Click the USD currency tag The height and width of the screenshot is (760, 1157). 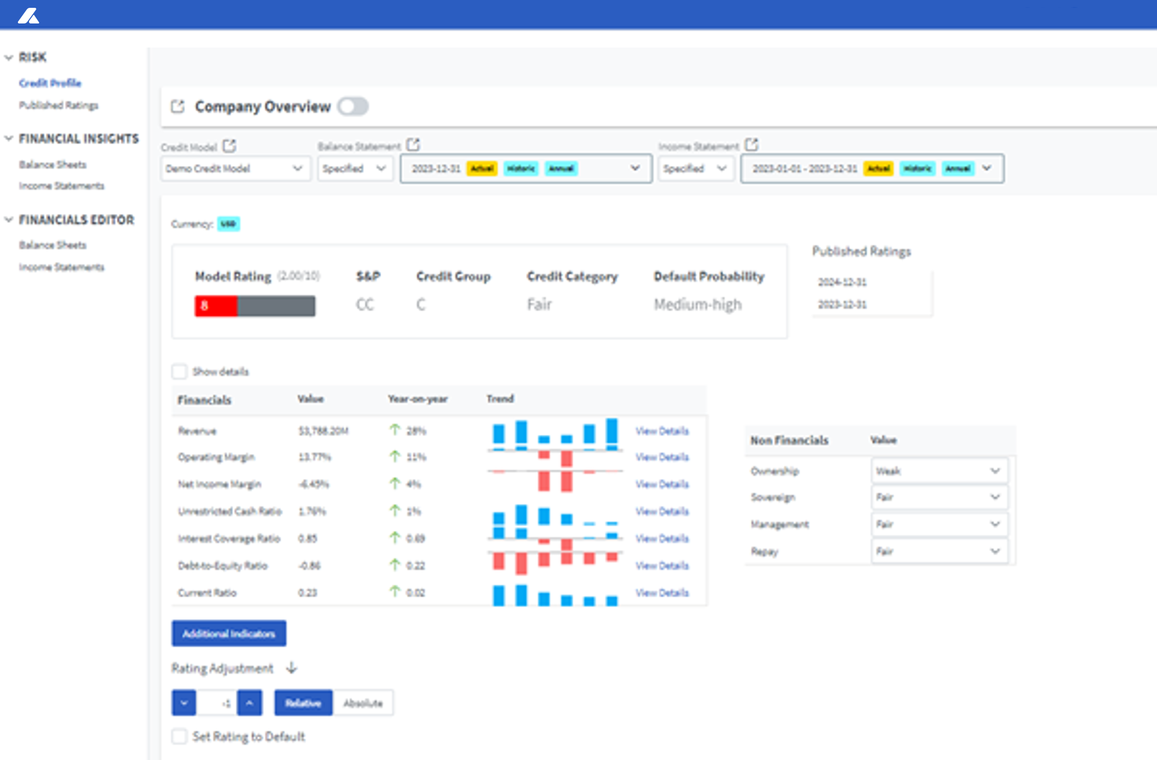[x=228, y=224]
